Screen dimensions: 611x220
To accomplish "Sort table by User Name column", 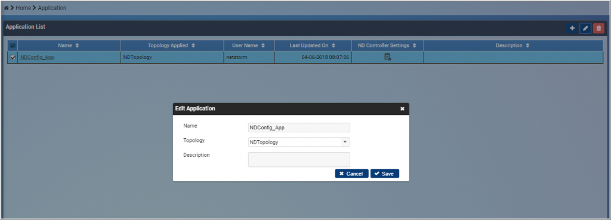I will pyautogui.click(x=249, y=45).
